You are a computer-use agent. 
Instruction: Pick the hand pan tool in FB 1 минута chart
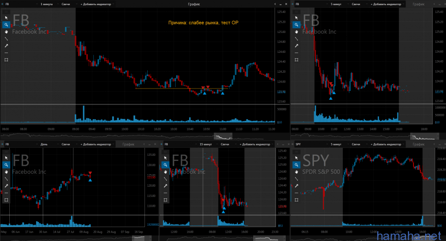click(6, 32)
